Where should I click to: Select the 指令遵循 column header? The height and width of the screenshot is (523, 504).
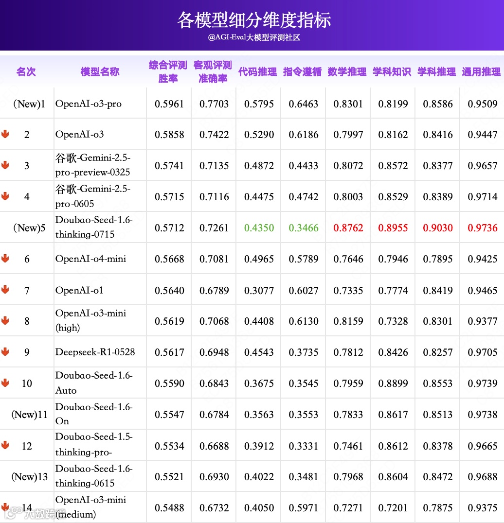point(303,71)
